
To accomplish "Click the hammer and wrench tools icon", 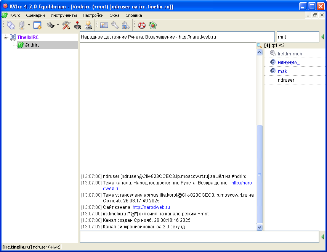I will click(66, 26).
